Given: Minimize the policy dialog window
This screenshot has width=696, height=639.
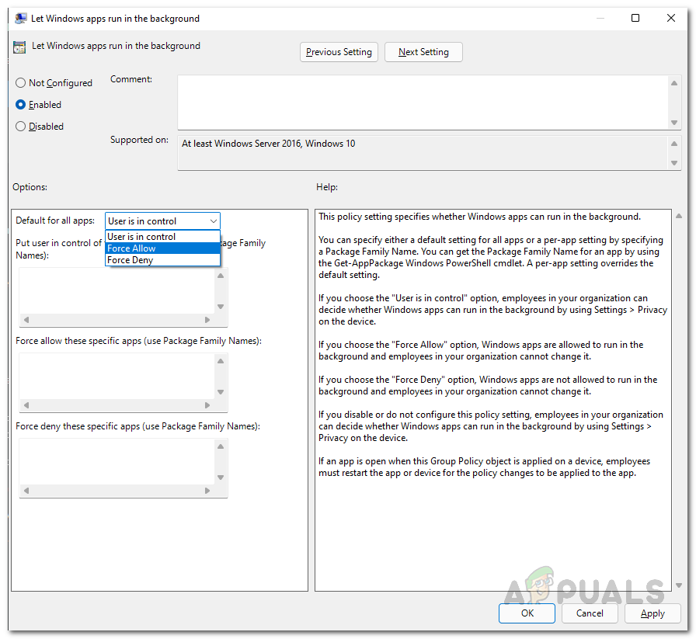Looking at the screenshot, I should (600, 18).
